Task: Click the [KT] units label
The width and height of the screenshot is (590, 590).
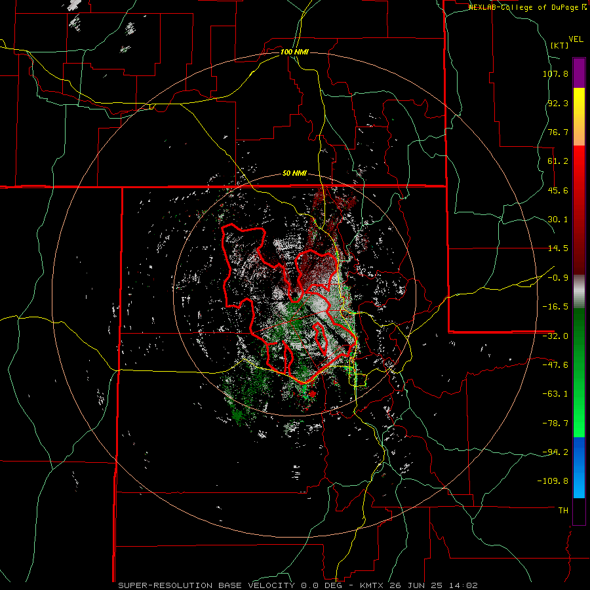Action: [x=559, y=45]
